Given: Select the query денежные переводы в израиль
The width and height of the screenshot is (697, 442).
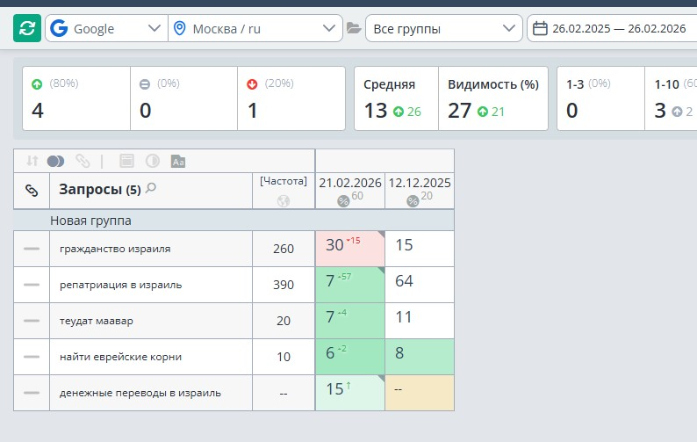Looking at the screenshot, I should coord(140,393).
